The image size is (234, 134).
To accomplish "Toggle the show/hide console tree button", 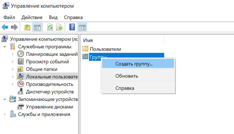I will 37,27.
